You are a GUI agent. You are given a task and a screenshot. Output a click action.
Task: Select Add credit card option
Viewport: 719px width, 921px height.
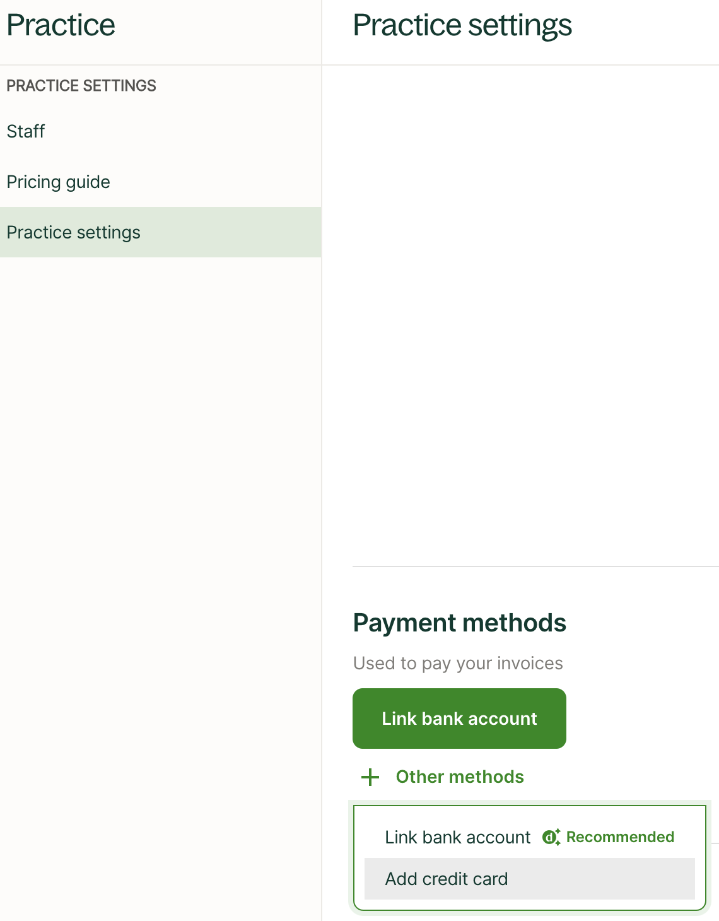point(447,879)
